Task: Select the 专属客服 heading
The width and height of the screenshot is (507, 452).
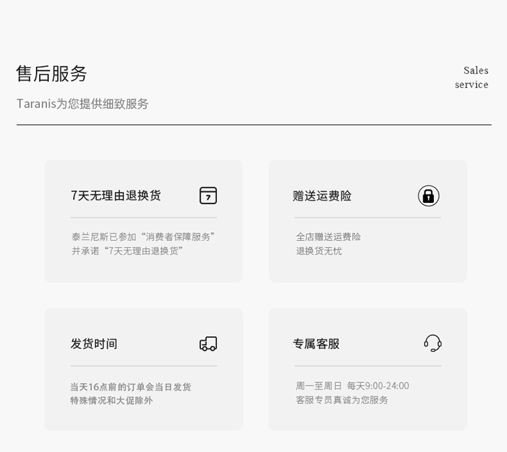Action: (316, 344)
